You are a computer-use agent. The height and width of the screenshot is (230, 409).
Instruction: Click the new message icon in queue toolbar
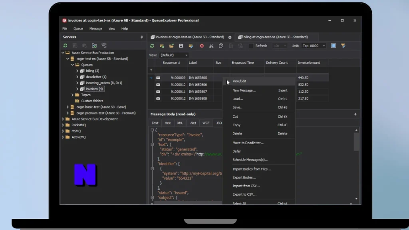[162, 46]
